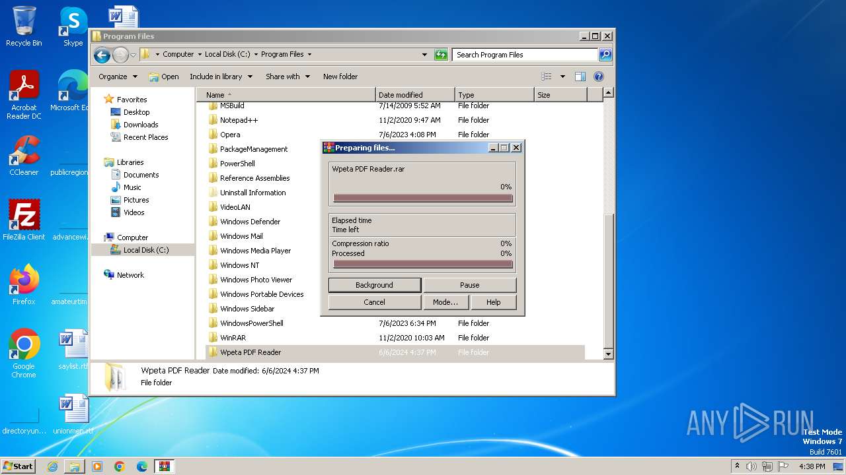The height and width of the screenshot is (475, 846).
Task: Open unionmen.rtf document on desktop
Action: [73, 414]
